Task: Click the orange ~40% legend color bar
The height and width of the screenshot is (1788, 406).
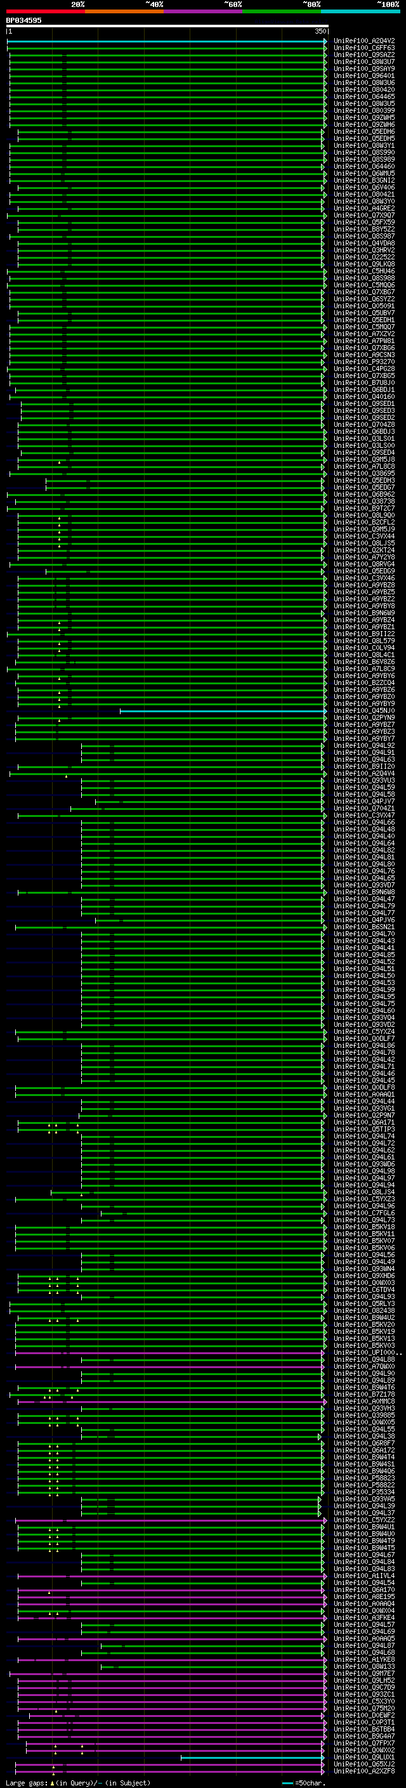Action: pos(124,11)
